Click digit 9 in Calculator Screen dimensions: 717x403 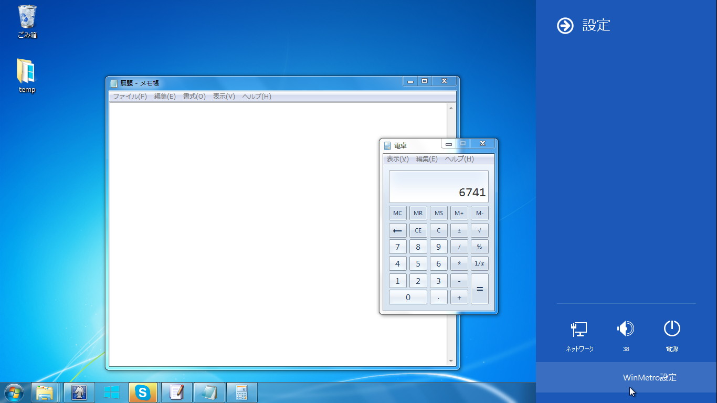point(438,247)
